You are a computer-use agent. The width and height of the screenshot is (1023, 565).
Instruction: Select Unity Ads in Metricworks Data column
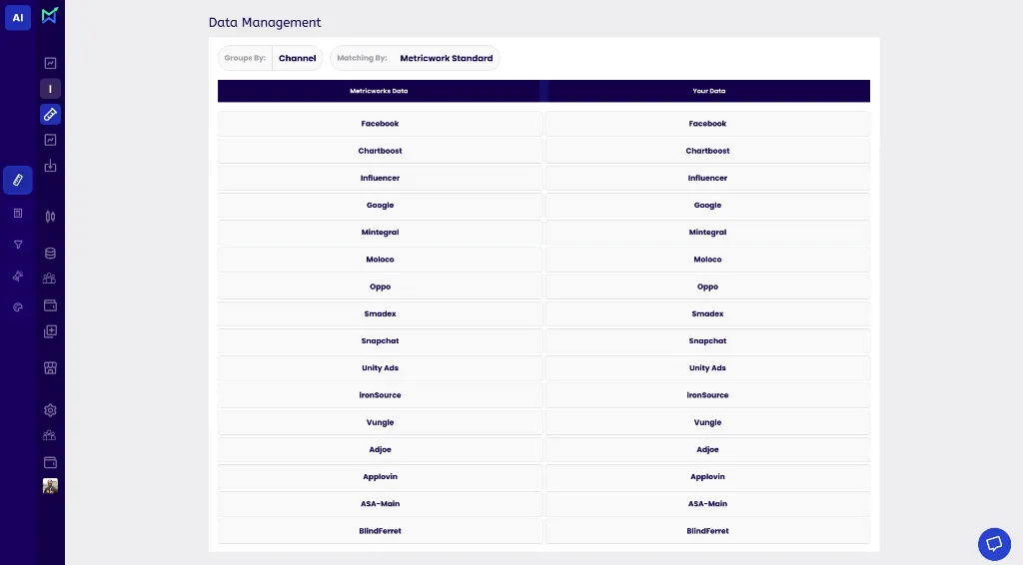[380, 368]
